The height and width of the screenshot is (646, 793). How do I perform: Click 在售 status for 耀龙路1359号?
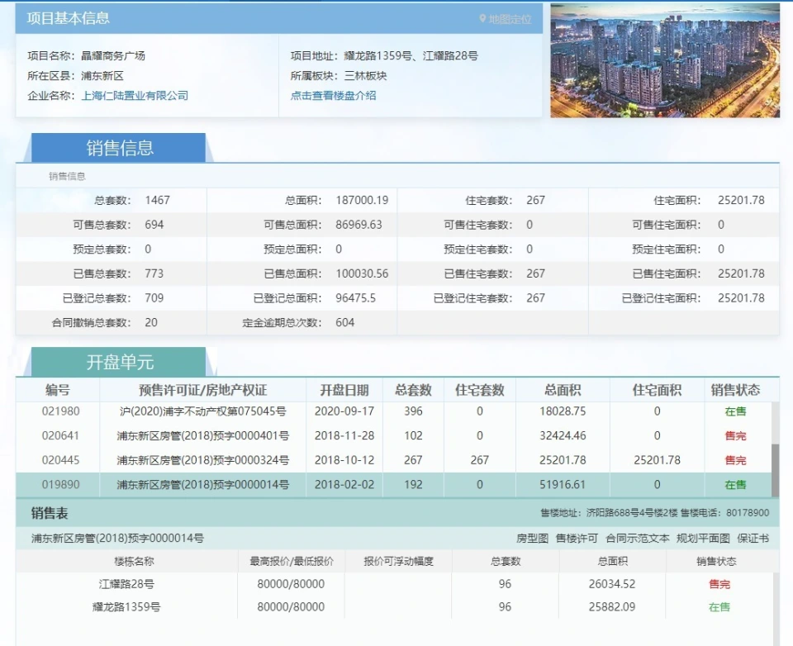click(719, 607)
